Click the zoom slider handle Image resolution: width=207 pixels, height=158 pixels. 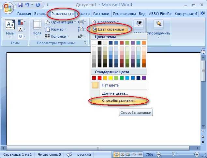point(174,154)
